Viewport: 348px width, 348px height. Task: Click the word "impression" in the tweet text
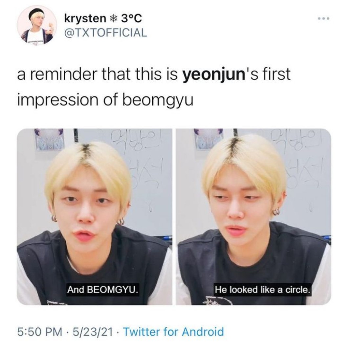pyautogui.click(x=57, y=100)
